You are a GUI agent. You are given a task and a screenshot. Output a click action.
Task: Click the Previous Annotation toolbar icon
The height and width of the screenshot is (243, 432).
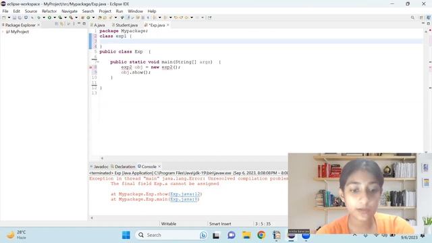(165, 18)
